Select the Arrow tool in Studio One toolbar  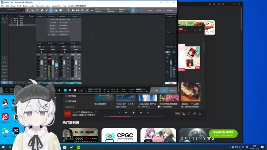(28, 10)
